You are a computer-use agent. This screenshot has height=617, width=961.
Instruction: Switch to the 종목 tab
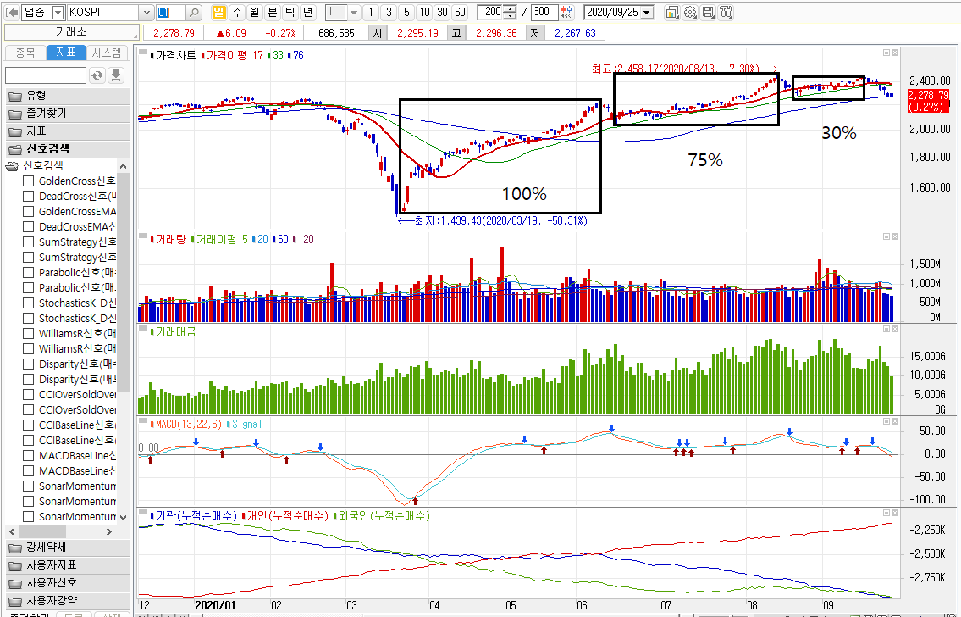25,53
